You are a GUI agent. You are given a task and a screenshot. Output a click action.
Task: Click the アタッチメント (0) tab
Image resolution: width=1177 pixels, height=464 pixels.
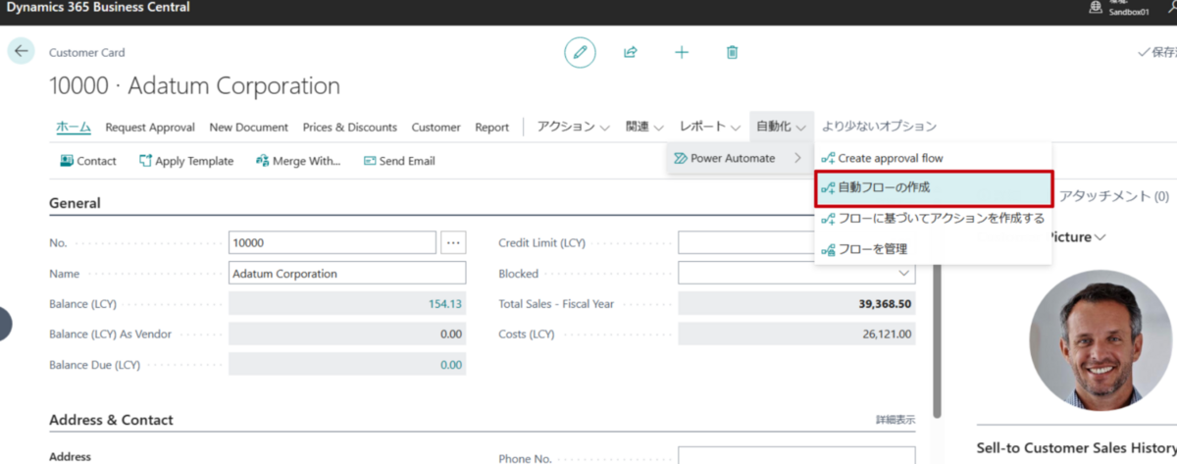click(x=1113, y=196)
